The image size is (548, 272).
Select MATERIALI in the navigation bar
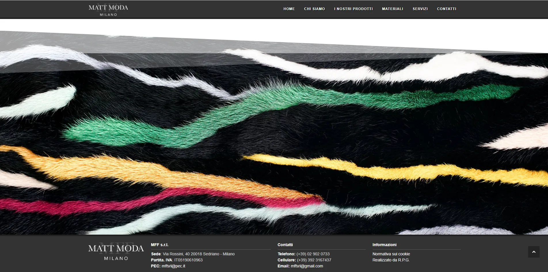(x=393, y=9)
